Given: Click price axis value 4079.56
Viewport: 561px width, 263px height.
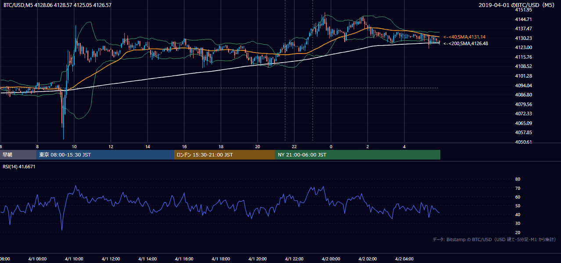Looking at the screenshot, I should 524,104.
